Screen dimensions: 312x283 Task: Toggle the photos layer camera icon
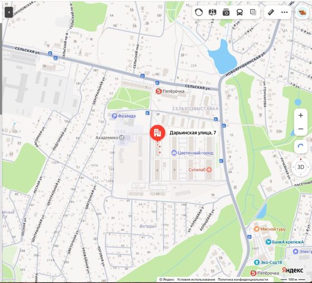pyautogui.click(x=226, y=12)
